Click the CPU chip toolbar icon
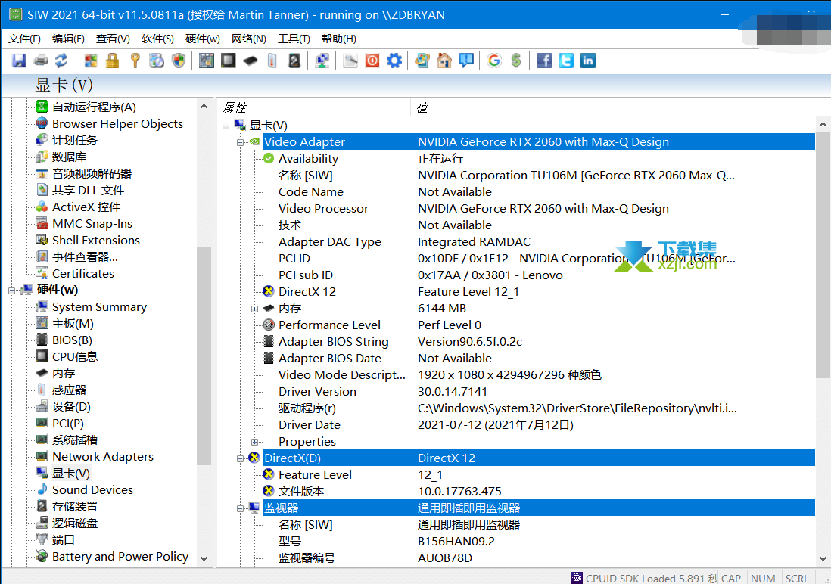This screenshot has height=584, width=831. coord(229,61)
